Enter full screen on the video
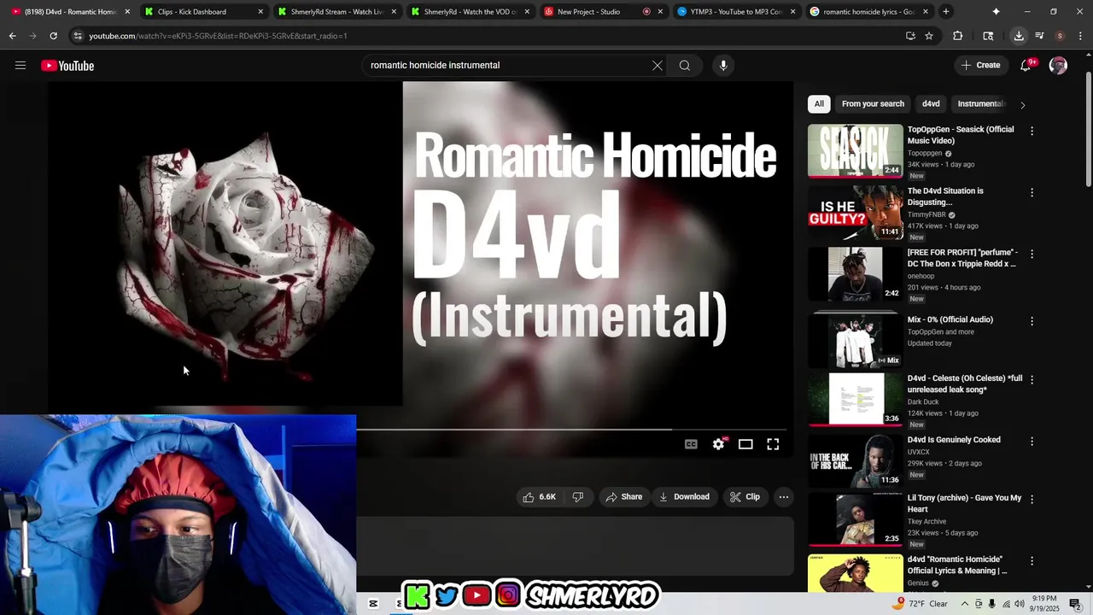 [x=773, y=444]
